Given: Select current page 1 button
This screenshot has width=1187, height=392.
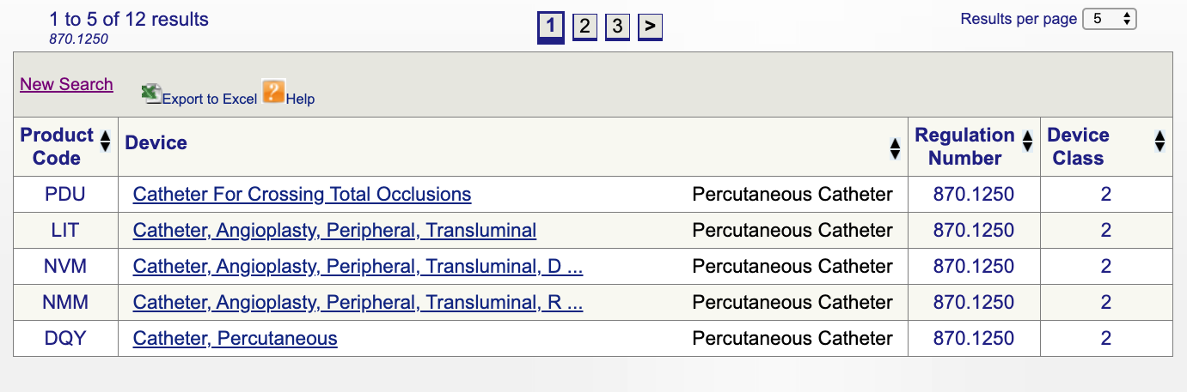Looking at the screenshot, I should 551,27.
